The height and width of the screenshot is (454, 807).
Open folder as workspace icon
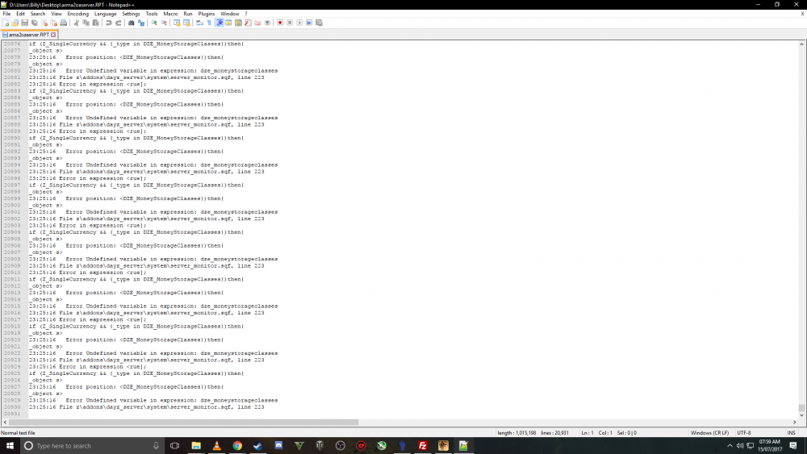click(x=257, y=23)
